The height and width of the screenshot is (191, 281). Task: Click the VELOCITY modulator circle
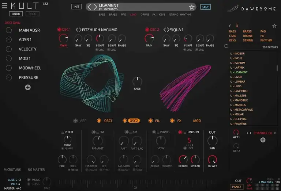pos(9,49)
